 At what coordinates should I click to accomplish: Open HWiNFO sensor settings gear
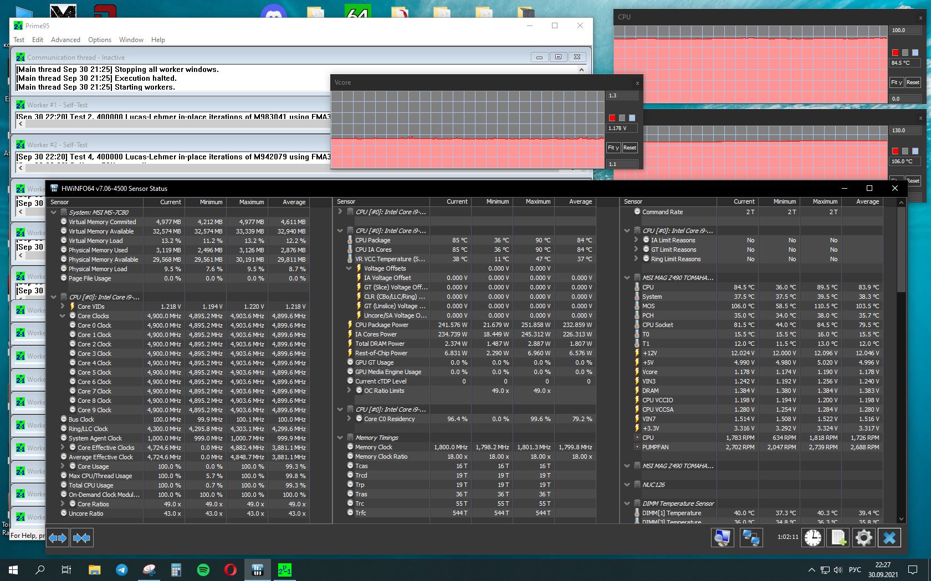click(x=864, y=537)
